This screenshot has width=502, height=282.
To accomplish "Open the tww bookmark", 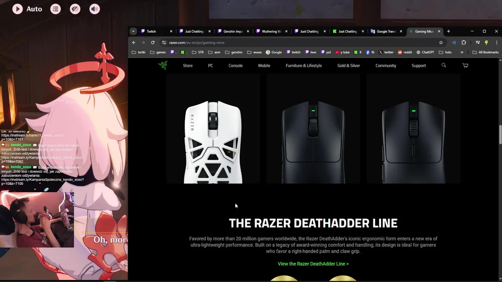I will 310,52.
